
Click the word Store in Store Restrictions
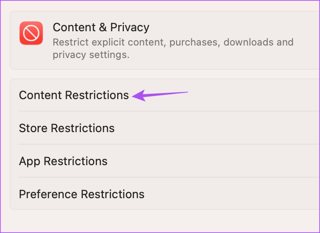[33, 128]
